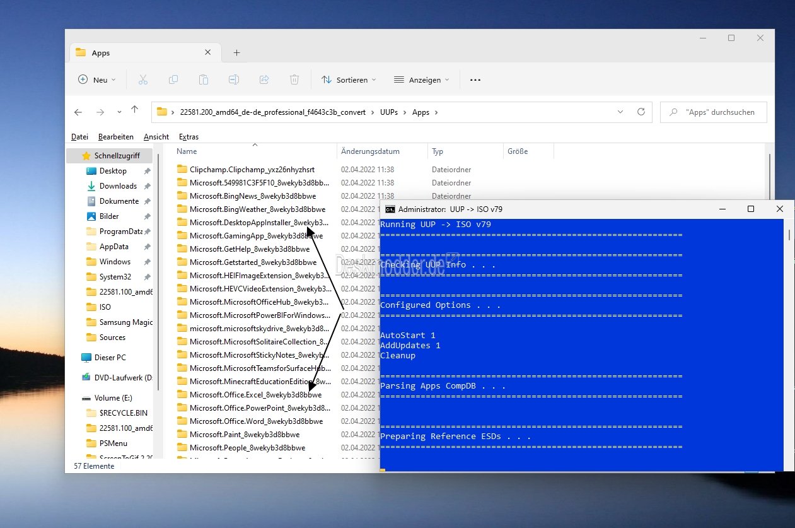This screenshot has height=528, width=795.
Task: Click the Share icon in toolbar
Action: pos(264,79)
